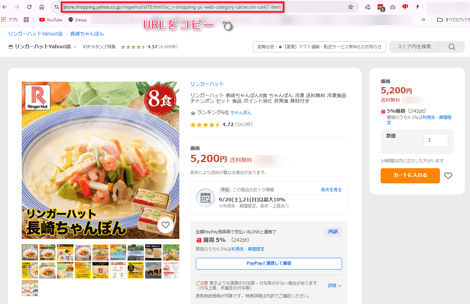
Task: Click the VIPスタンプ対象 label
Action: pos(99,47)
